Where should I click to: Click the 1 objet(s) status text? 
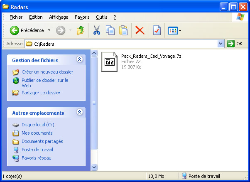tap(12, 176)
